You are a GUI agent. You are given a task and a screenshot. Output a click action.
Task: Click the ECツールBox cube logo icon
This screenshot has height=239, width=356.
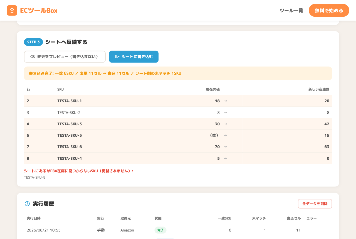tap(12, 11)
